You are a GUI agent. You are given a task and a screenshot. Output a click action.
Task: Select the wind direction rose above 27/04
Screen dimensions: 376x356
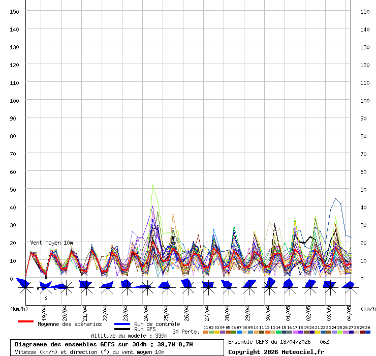pyautogui.click(x=207, y=287)
